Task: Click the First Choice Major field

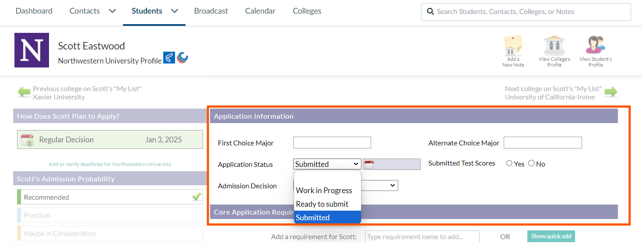Action: click(332, 143)
